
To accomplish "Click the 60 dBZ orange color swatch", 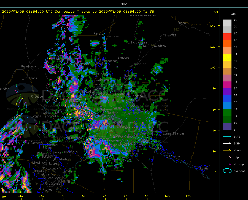I will point(227,44).
